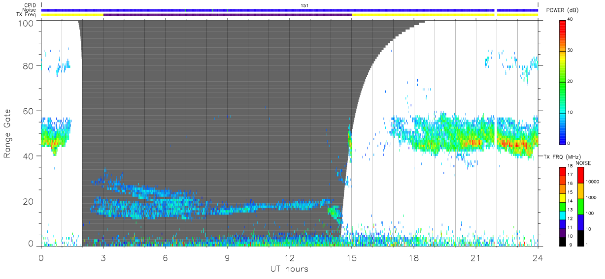
Task: Click x-axis tick label 6
Action: pos(165,257)
